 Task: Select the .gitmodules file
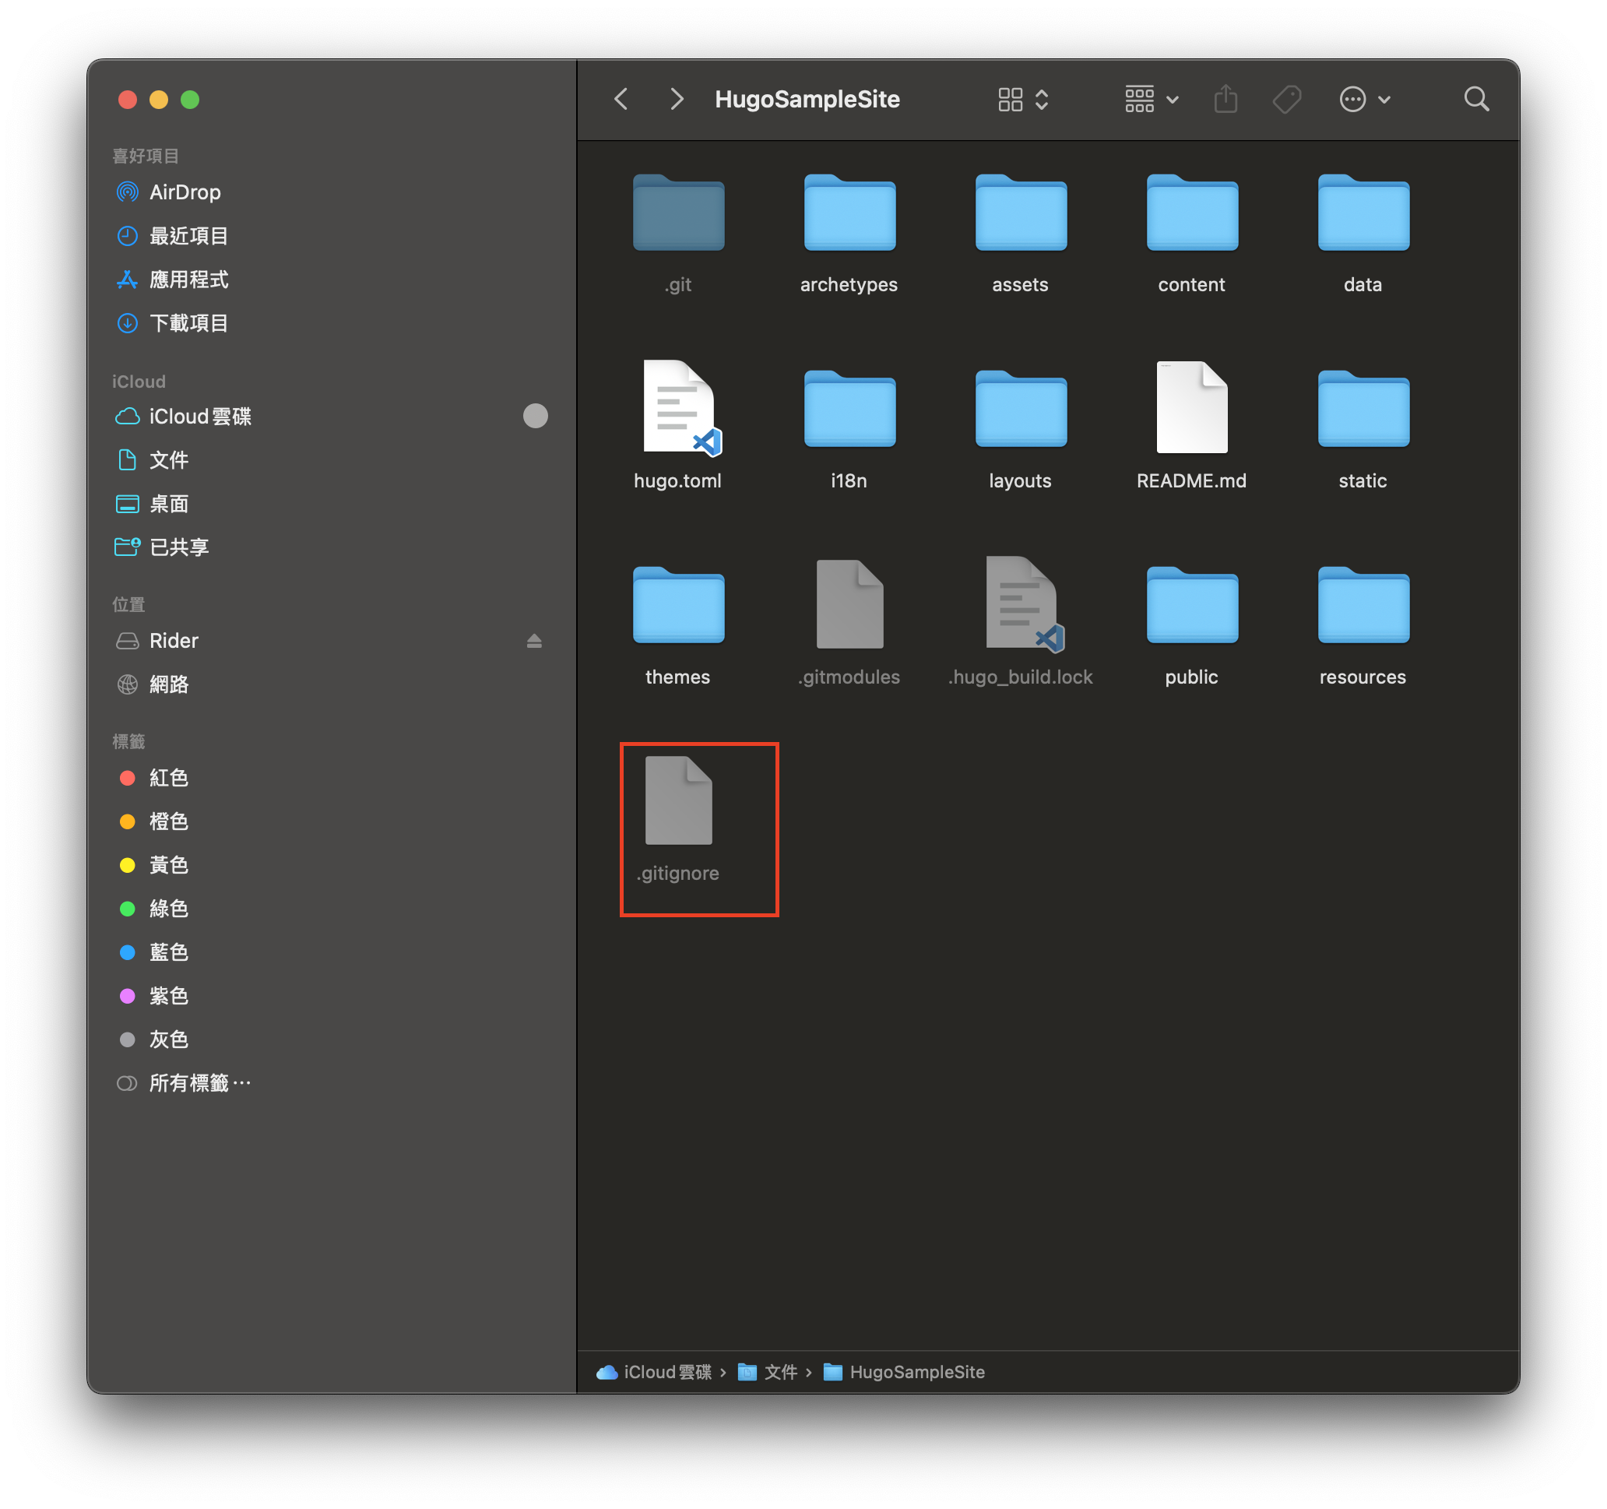849,622
